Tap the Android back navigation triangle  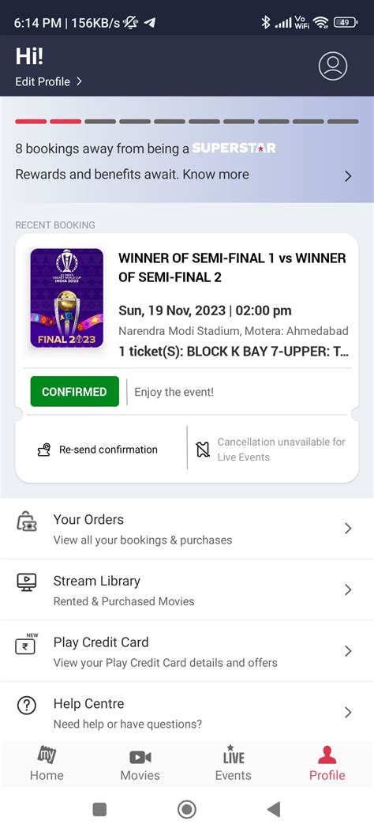pos(274,809)
